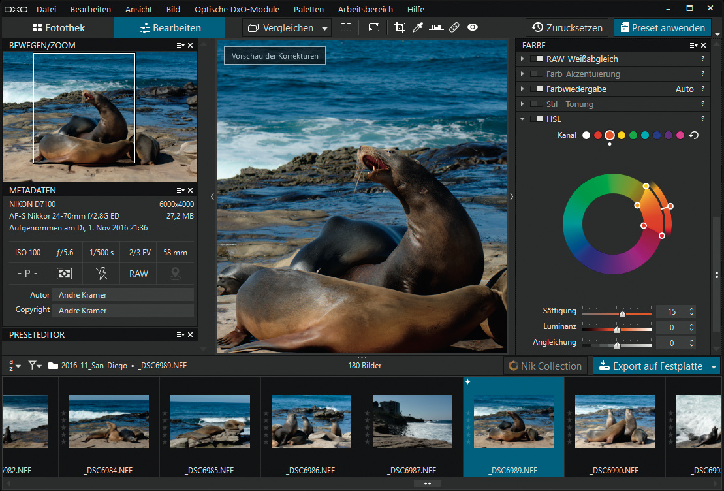Open the Optische DxO-Module menu
724x491 pixels.
(236, 9)
